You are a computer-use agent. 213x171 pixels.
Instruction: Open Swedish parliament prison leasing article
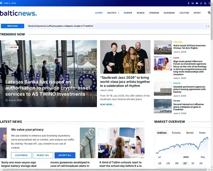point(190,89)
